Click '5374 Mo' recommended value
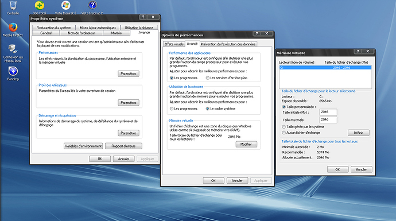Viewport: 396px width, 221px height. (x=323, y=152)
